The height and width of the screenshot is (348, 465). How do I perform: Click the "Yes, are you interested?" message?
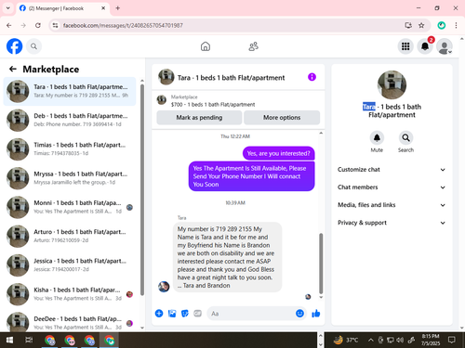(x=278, y=153)
